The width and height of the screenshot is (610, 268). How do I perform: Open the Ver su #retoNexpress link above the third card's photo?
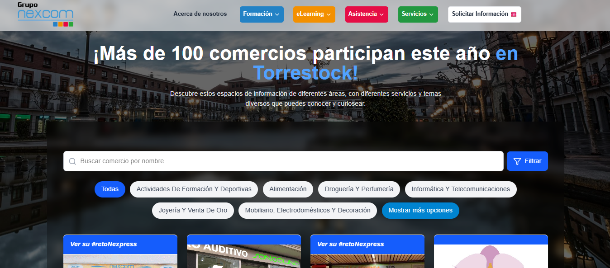351,244
